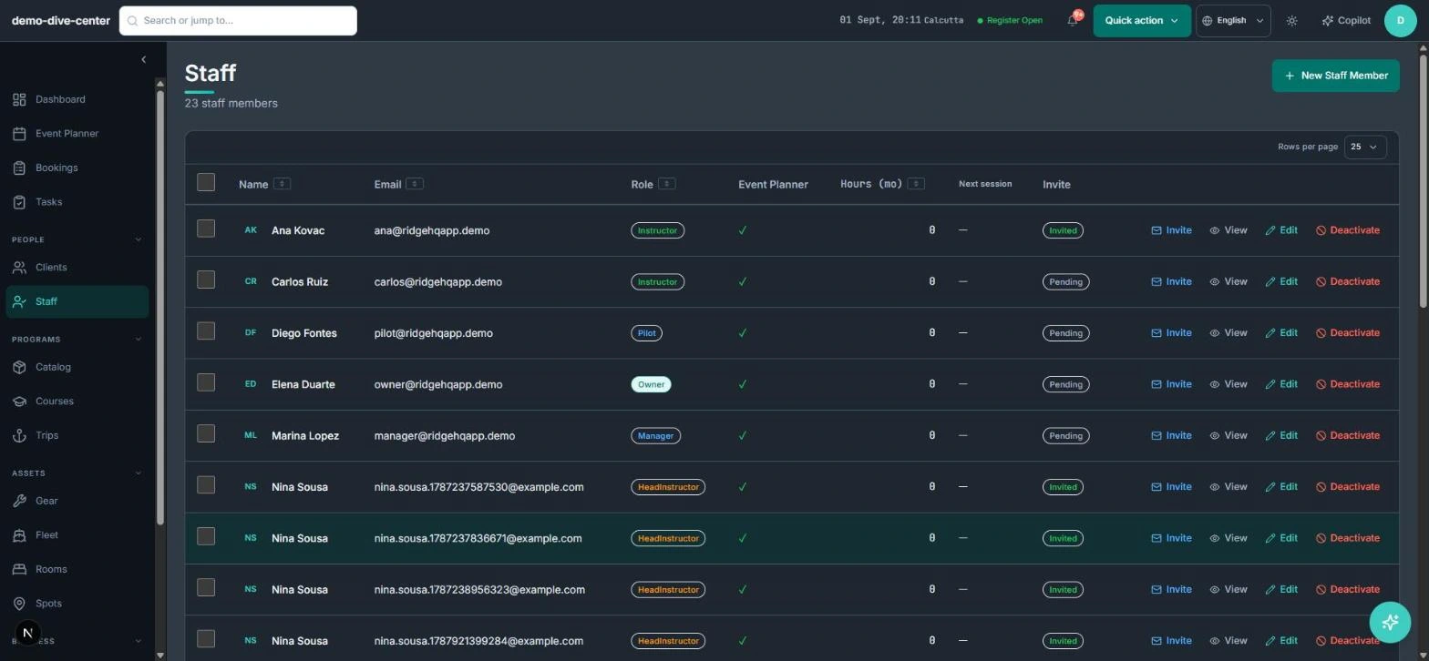Open Rooms in the sidebar
Viewport: 1429px width, 661px height.
pos(77,569)
